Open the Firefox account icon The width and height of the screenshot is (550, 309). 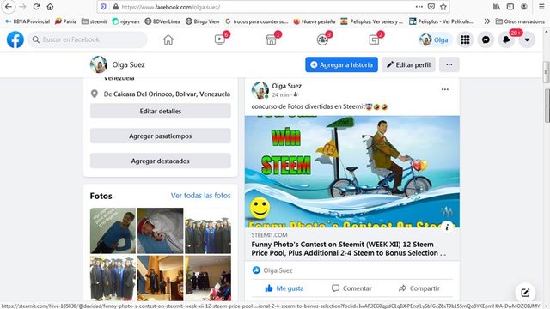[x=524, y=7]
